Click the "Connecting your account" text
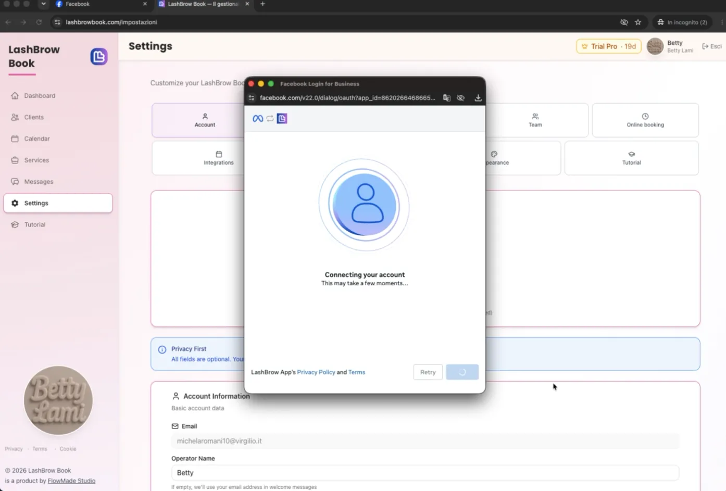Screen dimensions: 726x491 (x=365, y=274)
